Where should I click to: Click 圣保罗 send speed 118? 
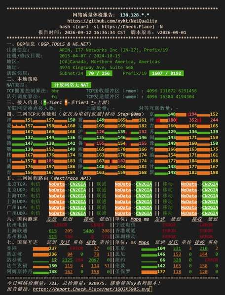[x=177, y=272]
